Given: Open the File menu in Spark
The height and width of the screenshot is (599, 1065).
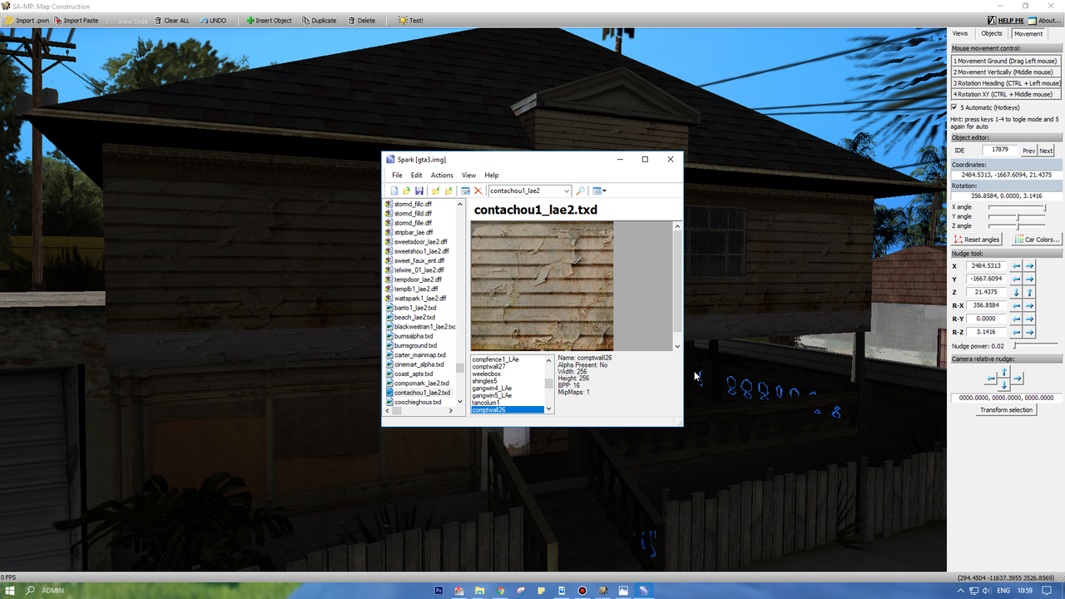Looking at the screenshot, I should point(397,176).
